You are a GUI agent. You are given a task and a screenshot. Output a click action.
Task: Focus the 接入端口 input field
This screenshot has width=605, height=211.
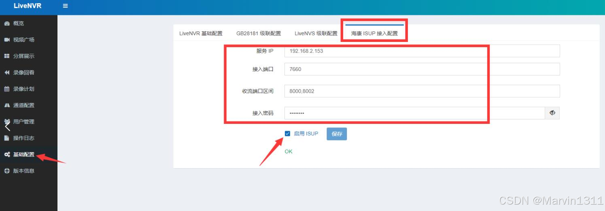click(422, 69)
